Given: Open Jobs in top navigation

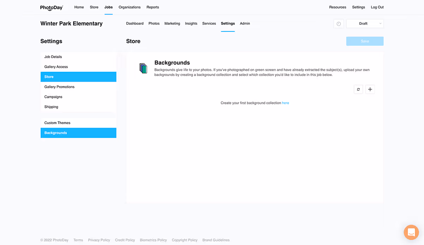Looking at the screenshot, I should [108, 7].
